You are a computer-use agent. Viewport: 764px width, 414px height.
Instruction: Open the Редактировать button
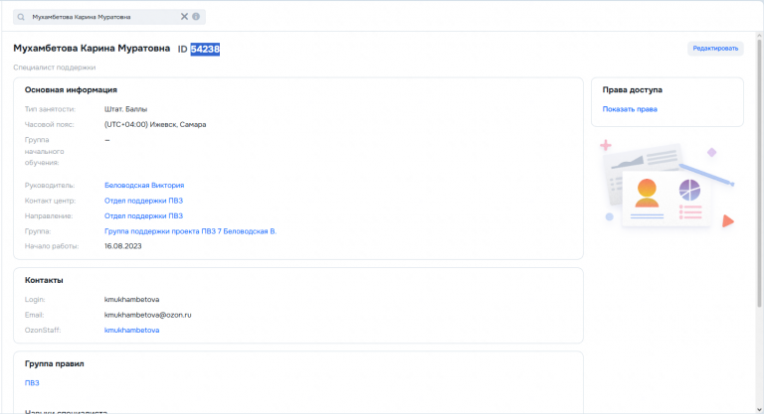point(715,49)
